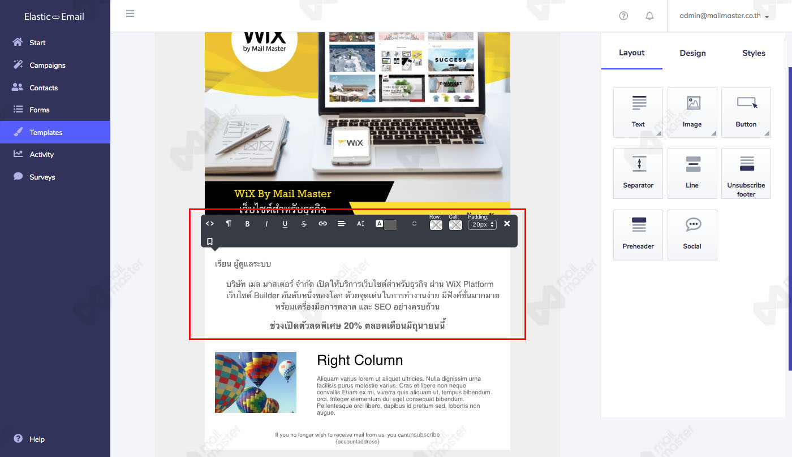Open Help at the sidebar bottom
792x457 pixels.
(x=29, y=439)
